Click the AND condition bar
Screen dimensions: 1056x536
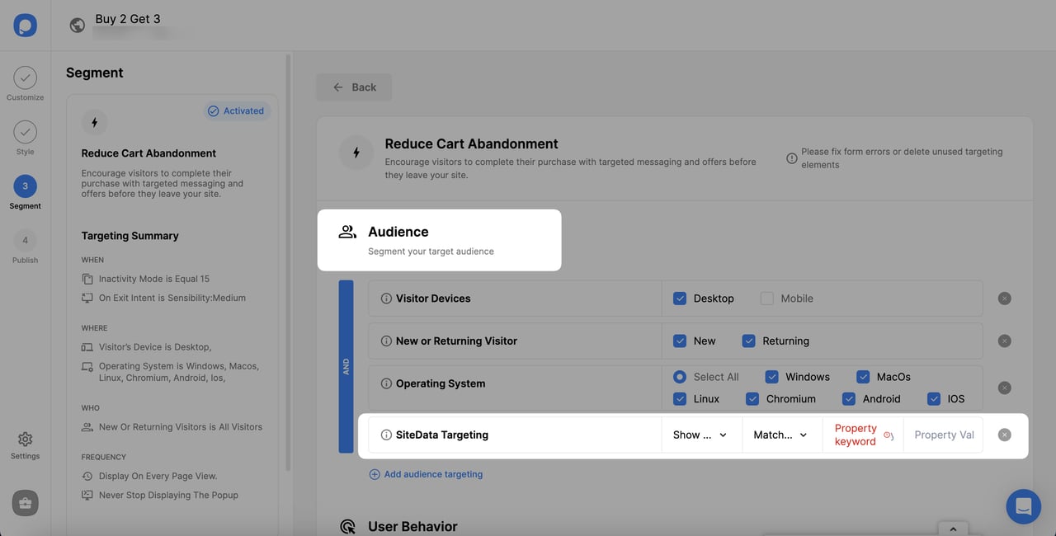(346, 366)
